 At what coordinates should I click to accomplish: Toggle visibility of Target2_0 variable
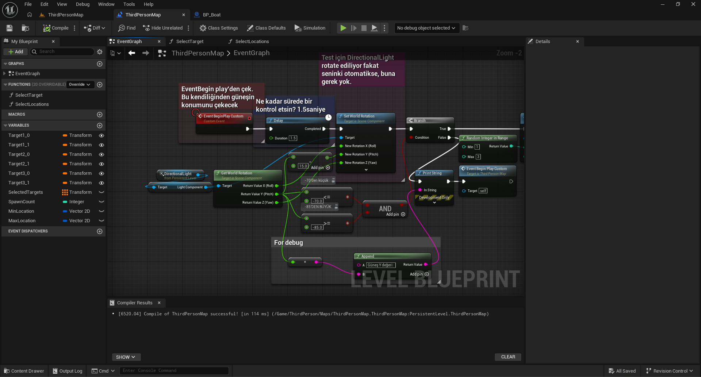[x=101, y=154]
